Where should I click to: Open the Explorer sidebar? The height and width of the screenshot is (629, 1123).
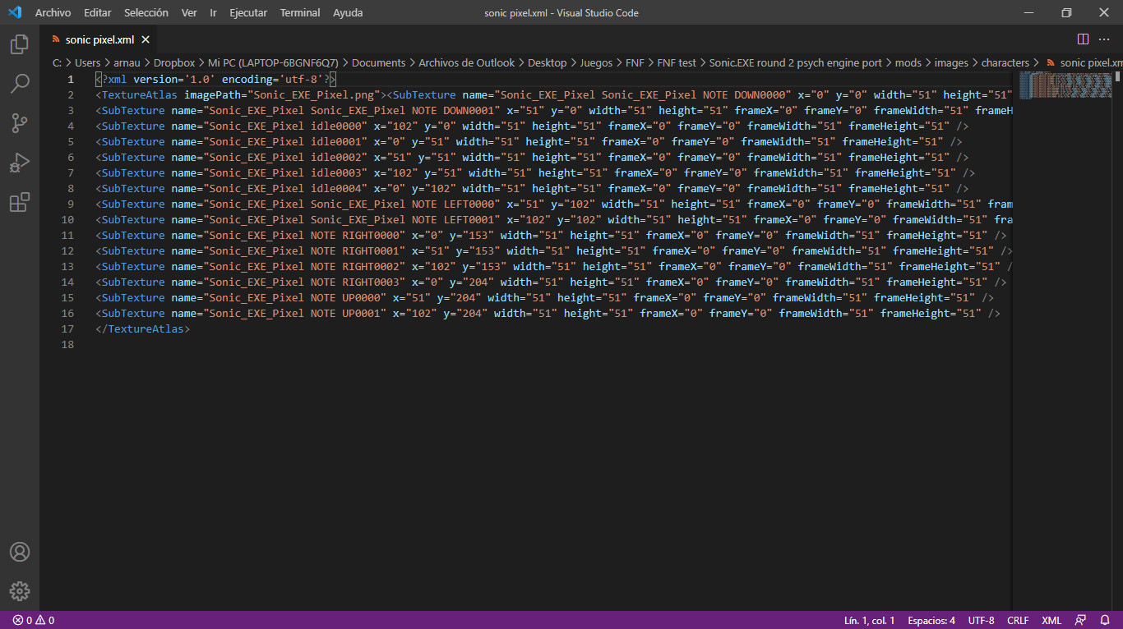20,44
